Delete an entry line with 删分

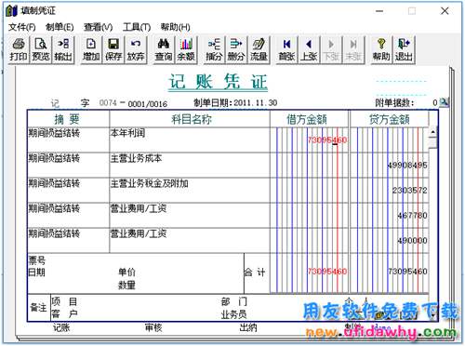click(236, 49)
